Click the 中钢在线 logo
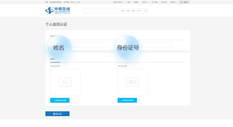Image resolution: width=233 pixels, height=127 pixels. click(58, 11)
